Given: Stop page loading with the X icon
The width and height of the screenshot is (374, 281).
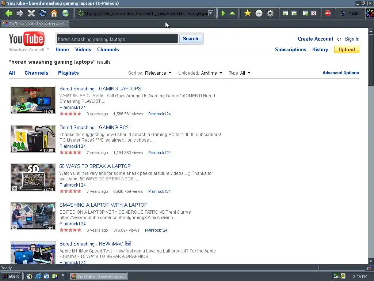Looking at the screenshot, I should [x=31, y=13].
